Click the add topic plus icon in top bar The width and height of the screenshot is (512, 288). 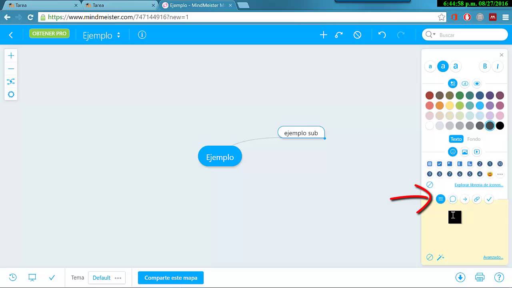[x=323, y=35]
